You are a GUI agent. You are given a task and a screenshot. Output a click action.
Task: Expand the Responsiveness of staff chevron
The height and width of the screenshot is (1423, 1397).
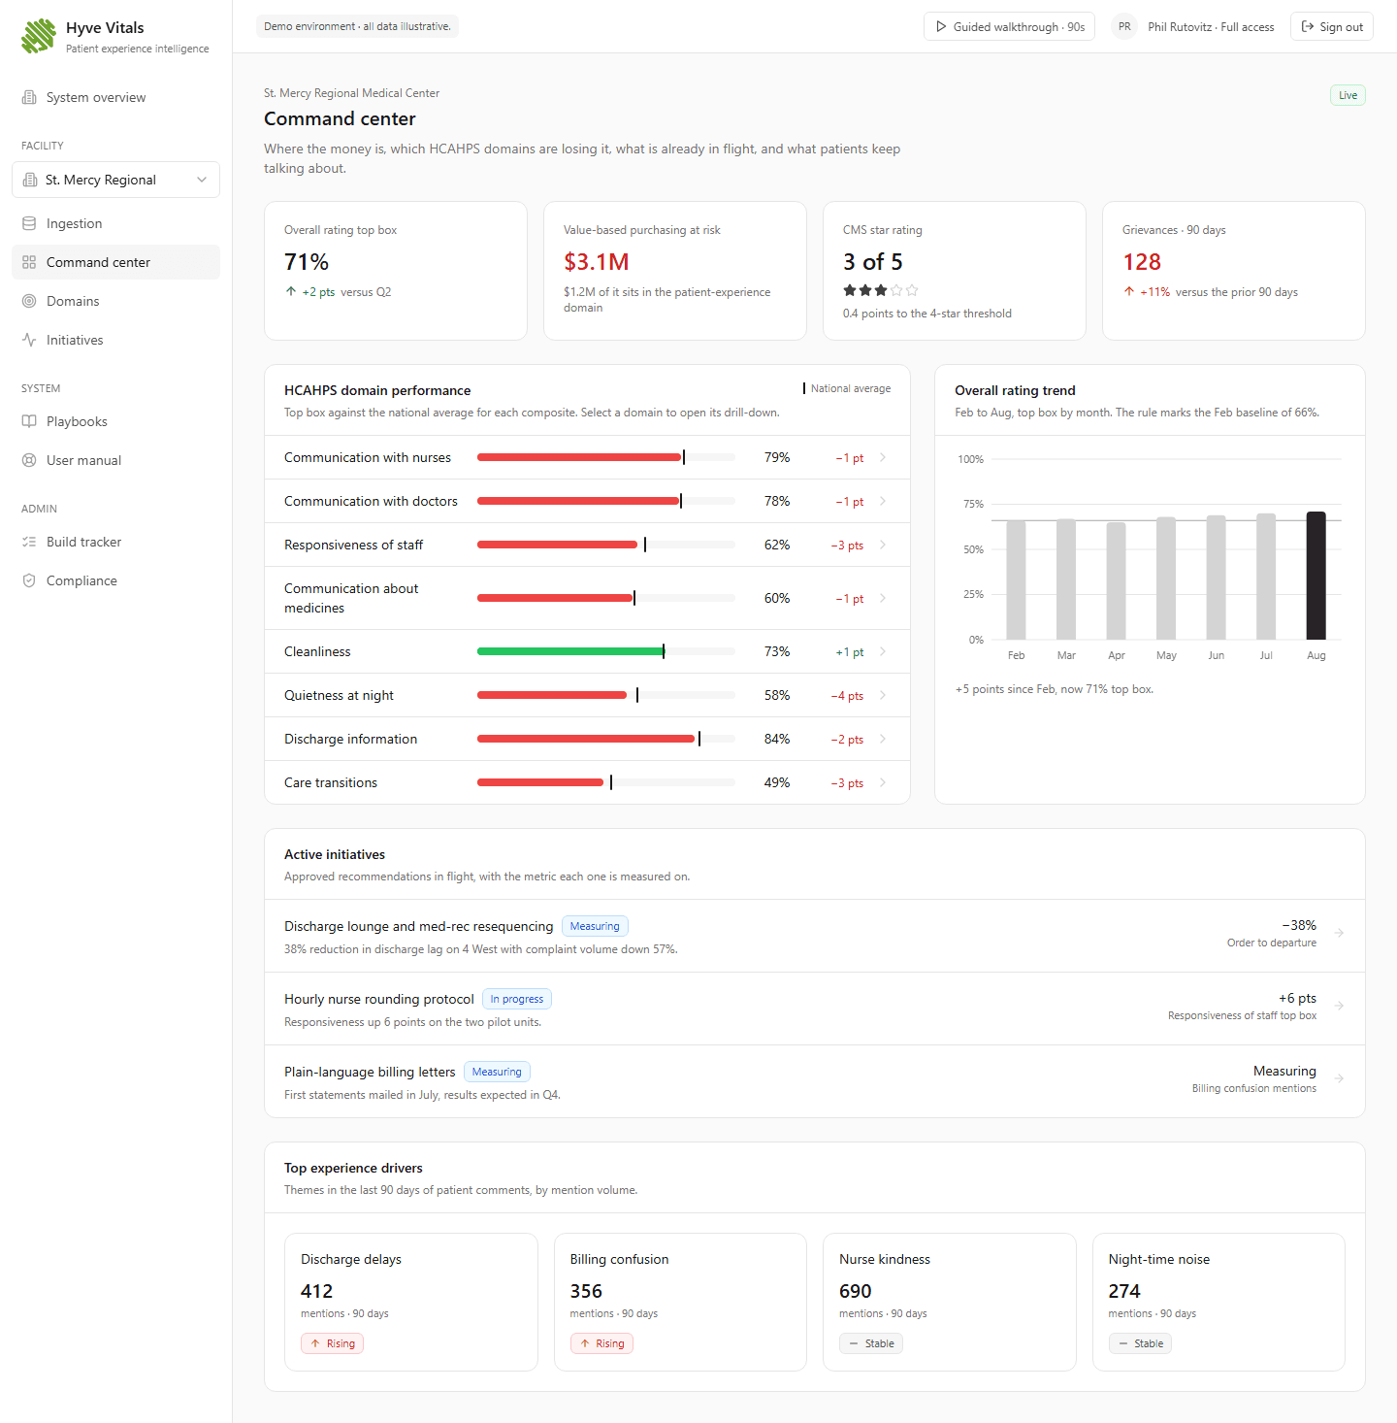point(883,545)
